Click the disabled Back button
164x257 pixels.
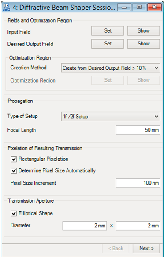[x=116, y=249]
